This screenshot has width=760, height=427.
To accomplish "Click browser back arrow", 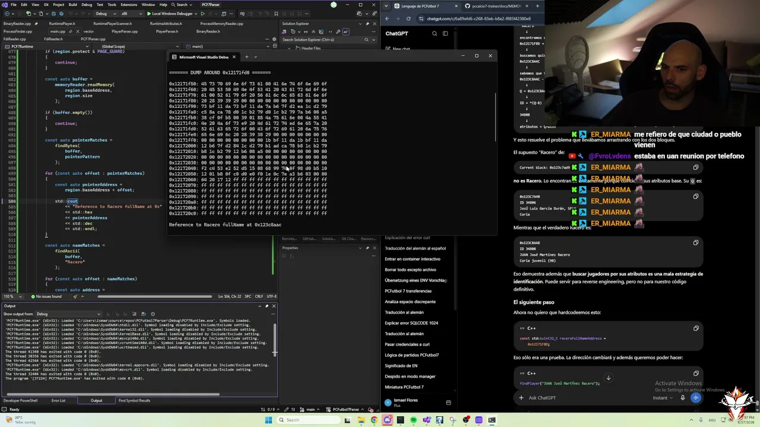I will tap(387, 18).
